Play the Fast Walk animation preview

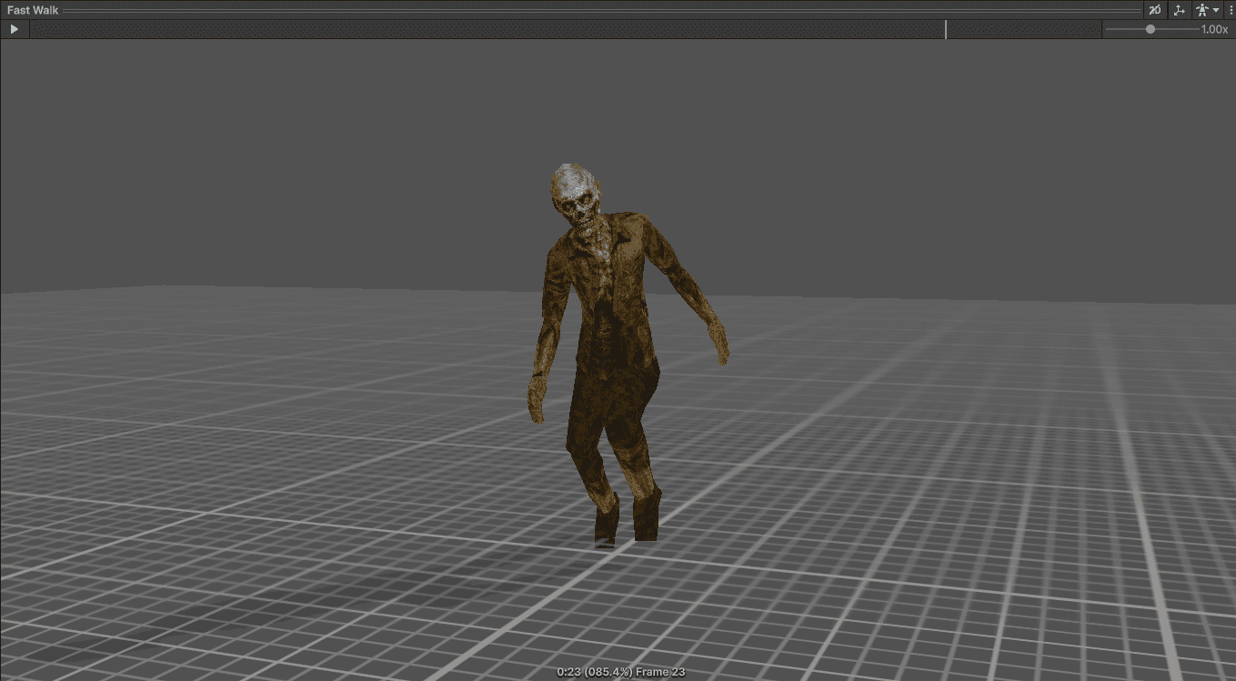tap(14, 29)
